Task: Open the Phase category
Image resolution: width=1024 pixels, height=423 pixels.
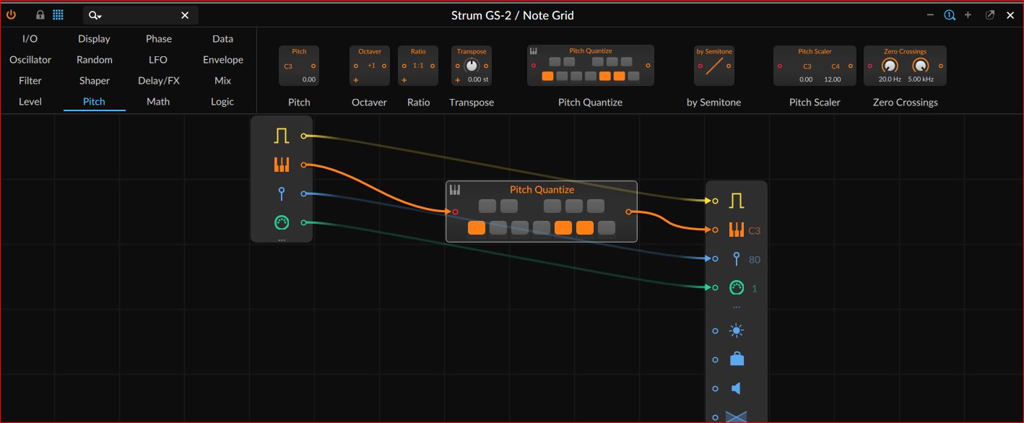Action: [x=158, y=39]
